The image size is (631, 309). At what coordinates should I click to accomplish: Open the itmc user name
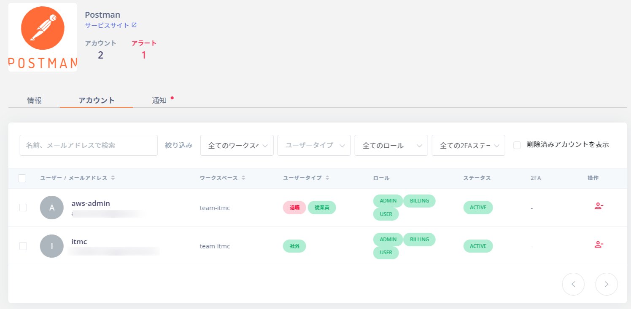pyautogui.click(x=79, y=242)
